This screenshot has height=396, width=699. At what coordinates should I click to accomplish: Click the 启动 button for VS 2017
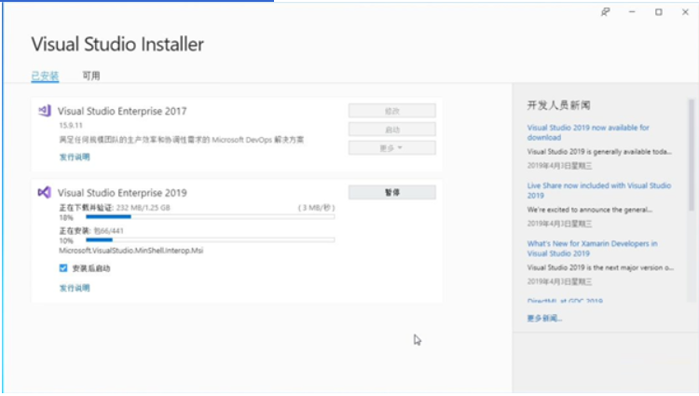(391, 130)
